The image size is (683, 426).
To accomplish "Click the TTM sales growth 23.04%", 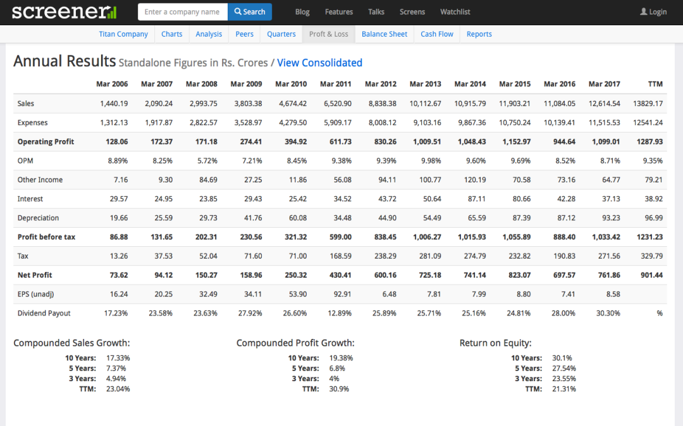I will tap(118, 389).
